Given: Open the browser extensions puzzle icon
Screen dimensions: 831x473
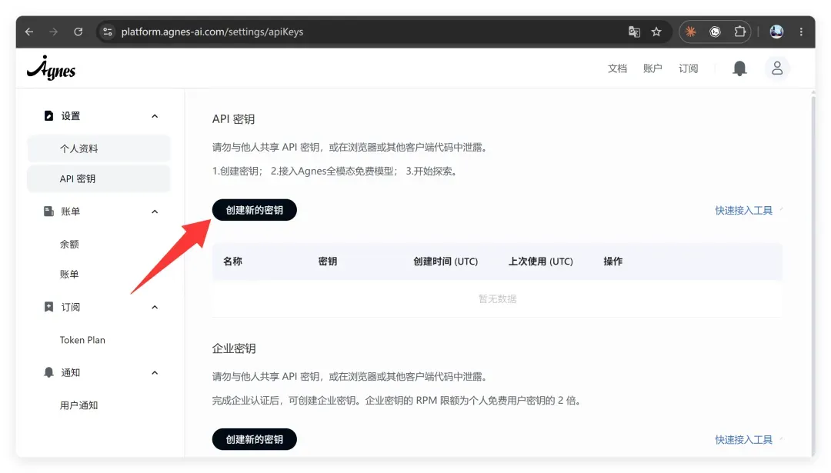Looking at the screenshot, I should (740, 32).
